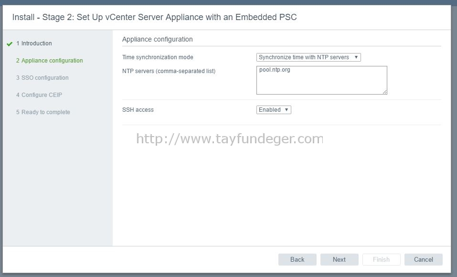Cancel the installation wizard
457x277 pixels.
[424, 259]
